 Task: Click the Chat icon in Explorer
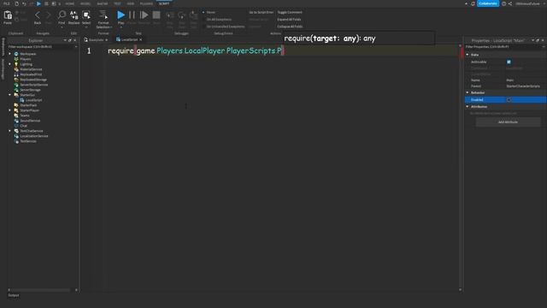tap(16, 126)
